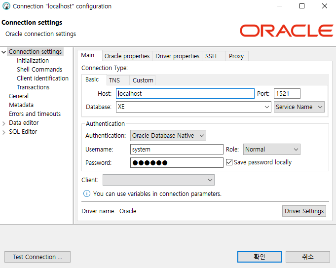Open the Authentication type dropdown
The image size is (336, 268).
(x=168, y=136)
